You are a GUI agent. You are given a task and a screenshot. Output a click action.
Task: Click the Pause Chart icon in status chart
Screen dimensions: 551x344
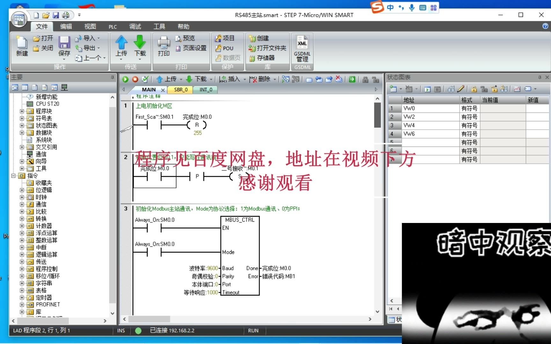(437, 89)
